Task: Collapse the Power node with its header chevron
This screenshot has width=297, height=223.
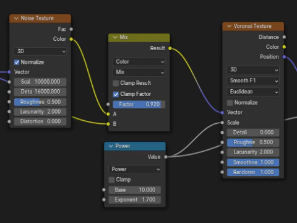Action: [x=111, y=146]
